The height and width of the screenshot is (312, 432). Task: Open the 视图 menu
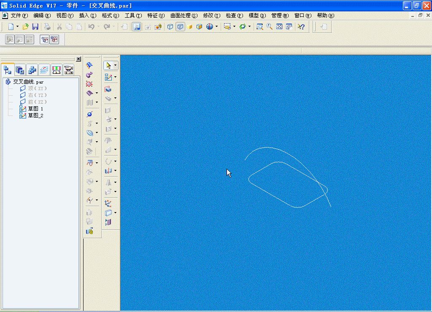coord(65,16)
